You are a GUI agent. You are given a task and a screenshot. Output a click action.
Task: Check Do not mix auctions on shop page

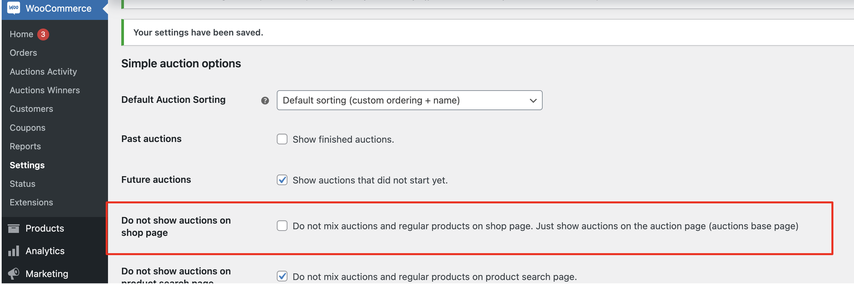pos(282,226)
